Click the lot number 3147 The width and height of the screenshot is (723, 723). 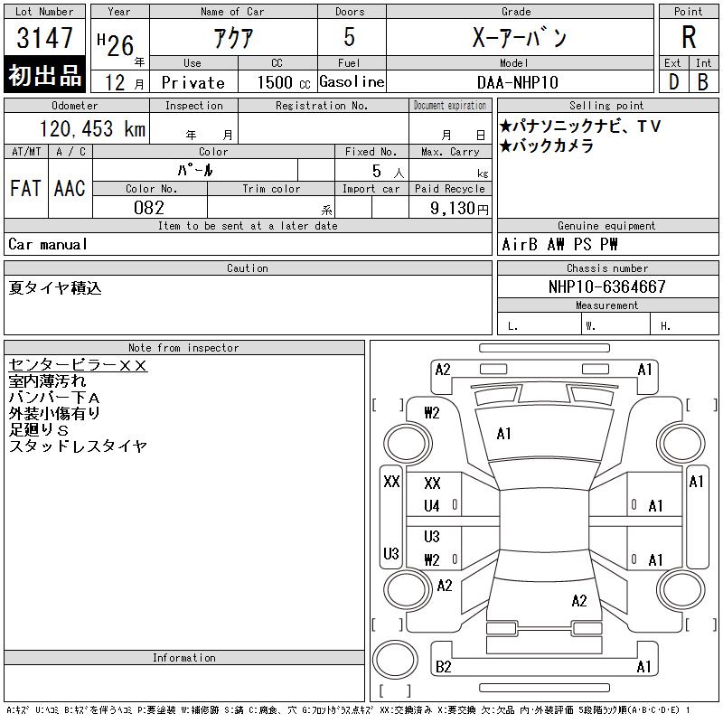click(44, 37)
